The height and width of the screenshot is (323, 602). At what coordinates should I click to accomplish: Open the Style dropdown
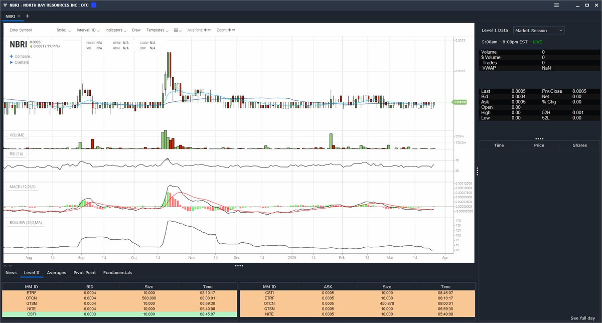[64, 30]
